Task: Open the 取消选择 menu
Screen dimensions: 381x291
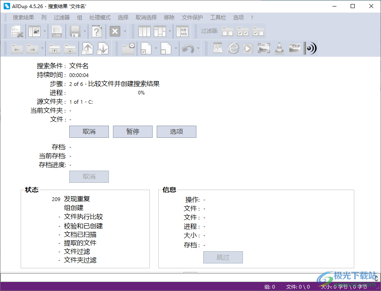Action: [x=146, y=17]
